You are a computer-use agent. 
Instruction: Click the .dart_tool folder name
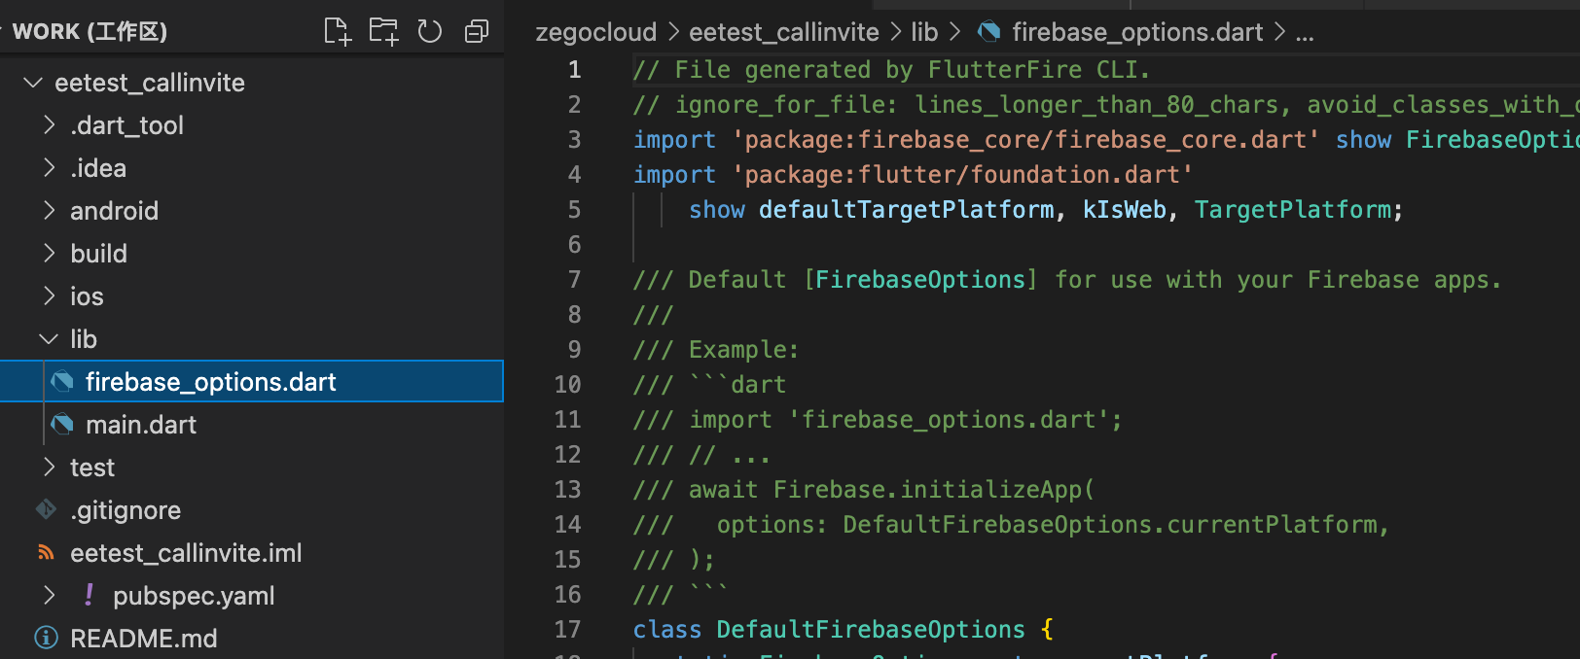pos(126,125)
